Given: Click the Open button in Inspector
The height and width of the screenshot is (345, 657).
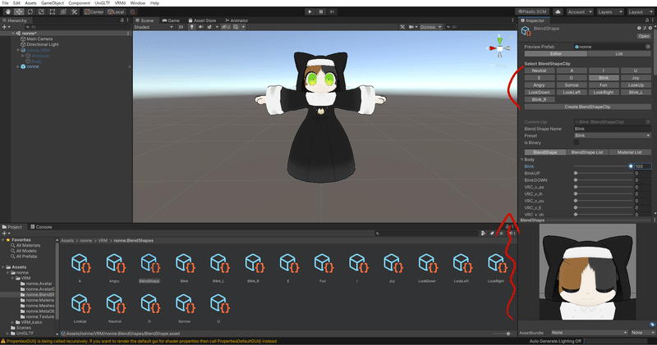Looking at the screenshot, I should pyautogui.click(x=644, y=36).
